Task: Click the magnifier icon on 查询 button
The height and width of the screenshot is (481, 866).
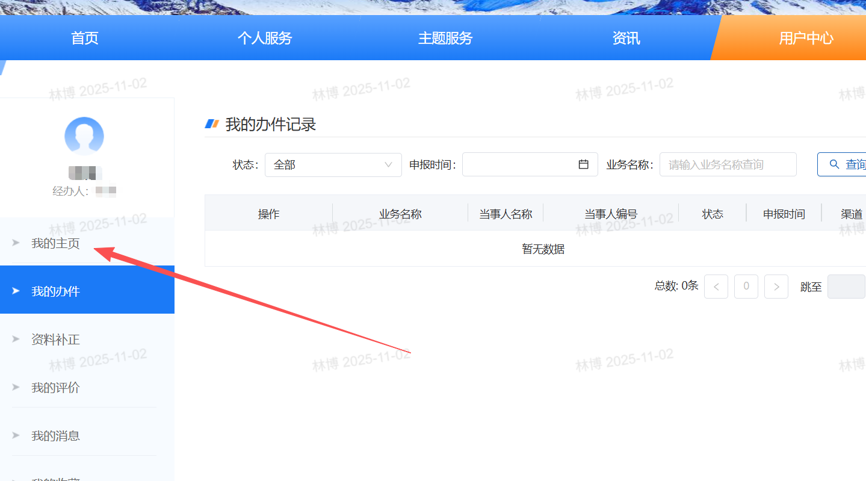Action: coord(834,164)
